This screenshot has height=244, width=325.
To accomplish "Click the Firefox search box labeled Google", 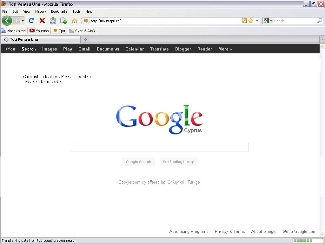I will [295, 21].
